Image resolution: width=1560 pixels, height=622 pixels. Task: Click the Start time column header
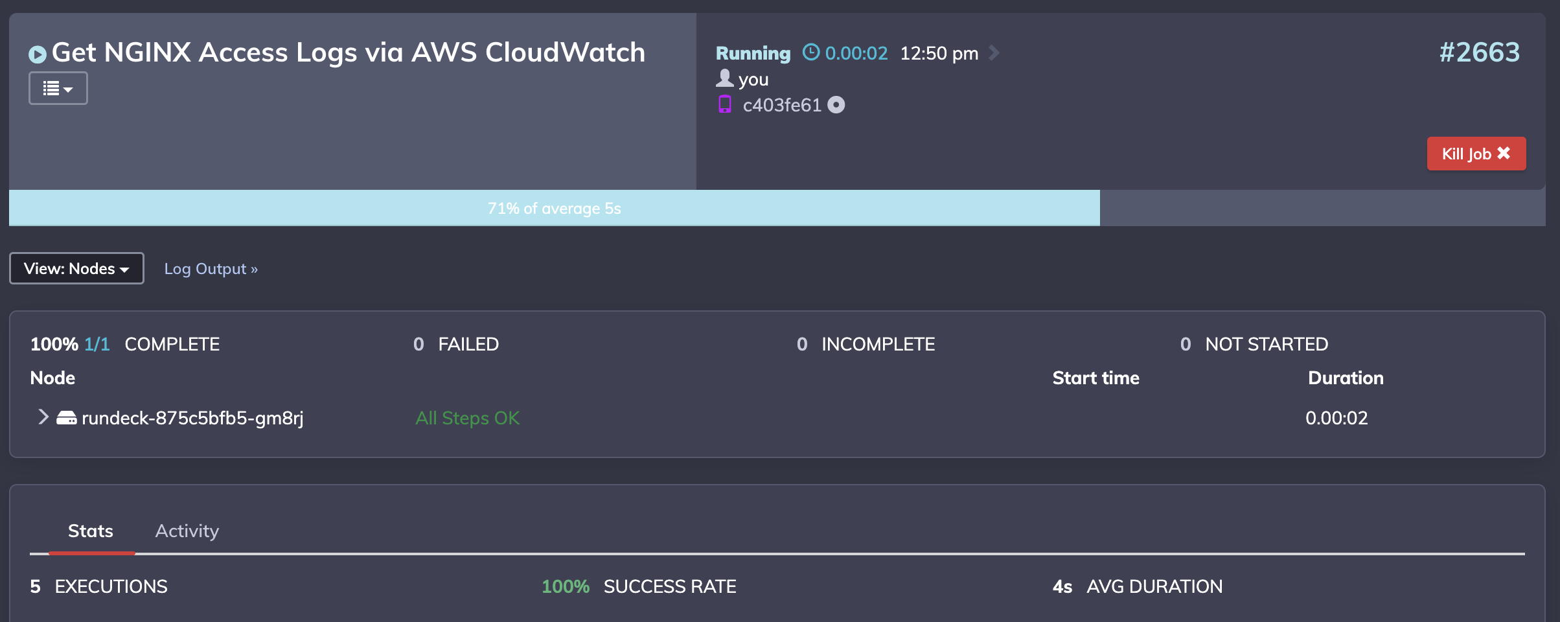tap(1095, 378)
